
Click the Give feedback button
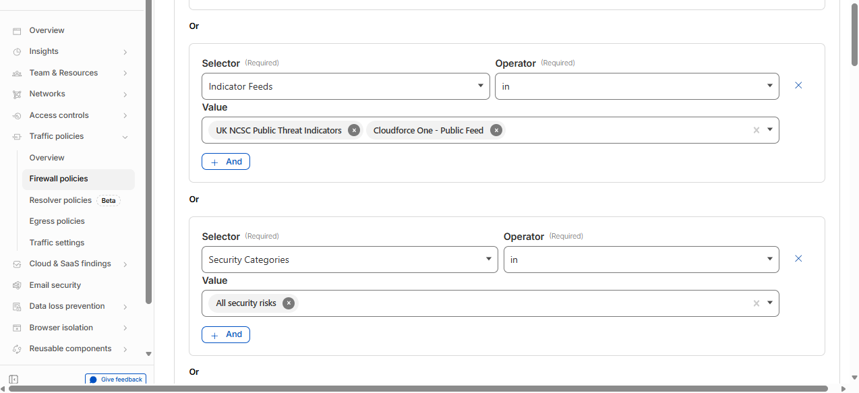[115, 380]
